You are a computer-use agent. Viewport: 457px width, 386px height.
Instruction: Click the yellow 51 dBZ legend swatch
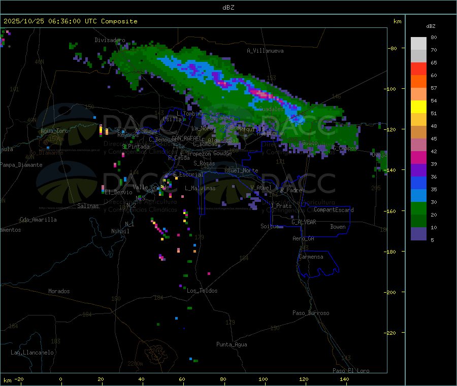418,107
